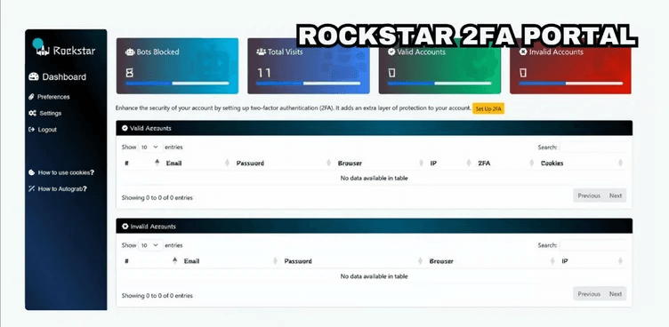Click the Total Visits value 11
This screenshot has width=669, height=327.
click(x=264, y=73)
